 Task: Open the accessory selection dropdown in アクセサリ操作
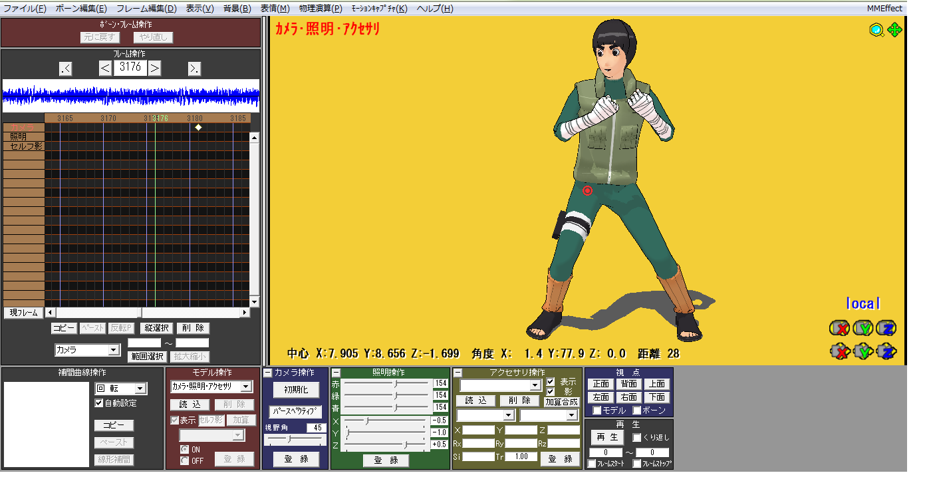501,385
